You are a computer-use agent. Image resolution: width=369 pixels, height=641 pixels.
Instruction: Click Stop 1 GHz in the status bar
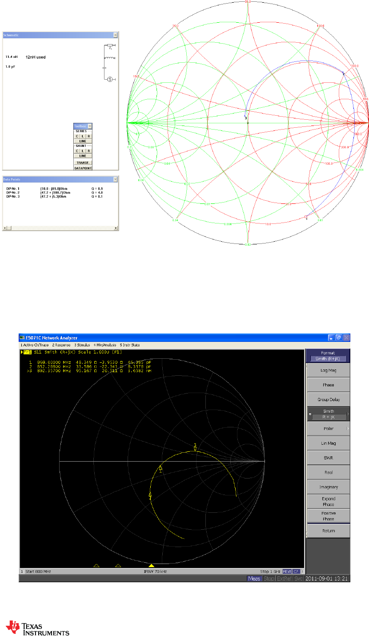(x=270, y=571)
